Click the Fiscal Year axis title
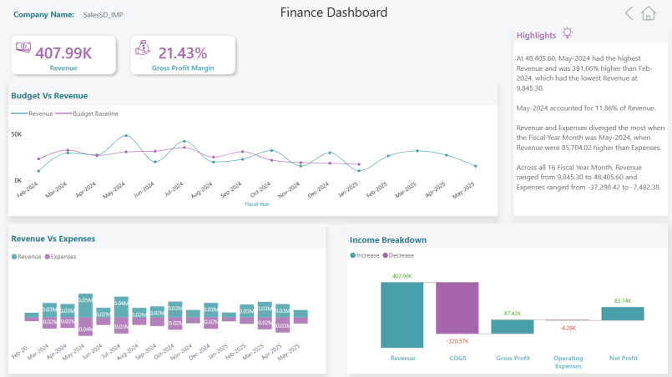This screenshot has width=672, height=377. pos(257,204)
